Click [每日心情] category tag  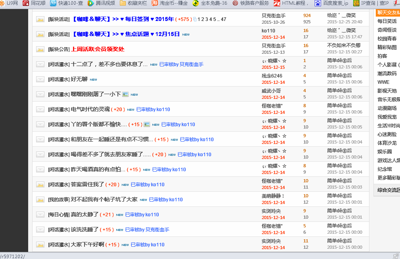tap(59, 215)
